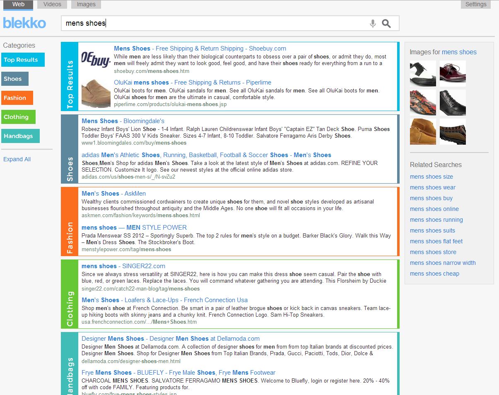Filter by the Top Results category button
This screenshot has width=499, height=395.
(23, 60)
